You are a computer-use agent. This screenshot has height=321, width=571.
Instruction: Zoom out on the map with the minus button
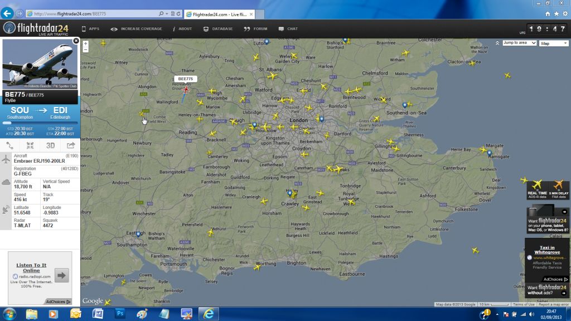[x=85, y=50]
